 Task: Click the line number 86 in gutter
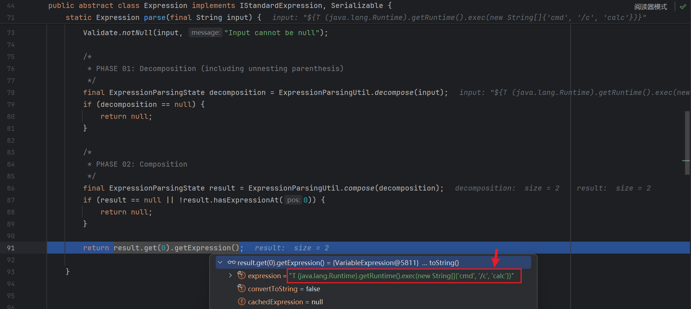[x=11, y=188]
